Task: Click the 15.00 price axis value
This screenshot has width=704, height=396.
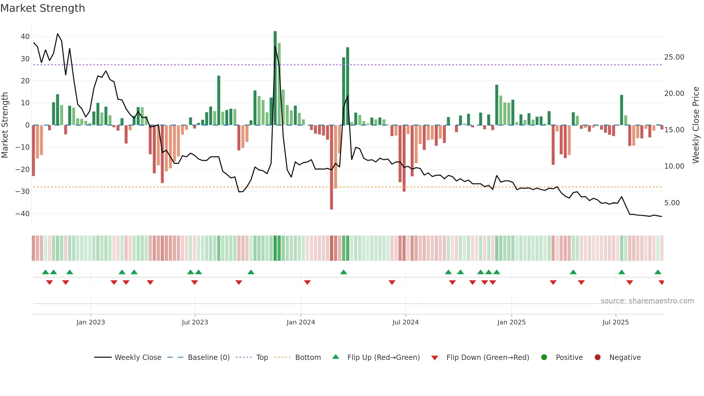Action: 674,130
